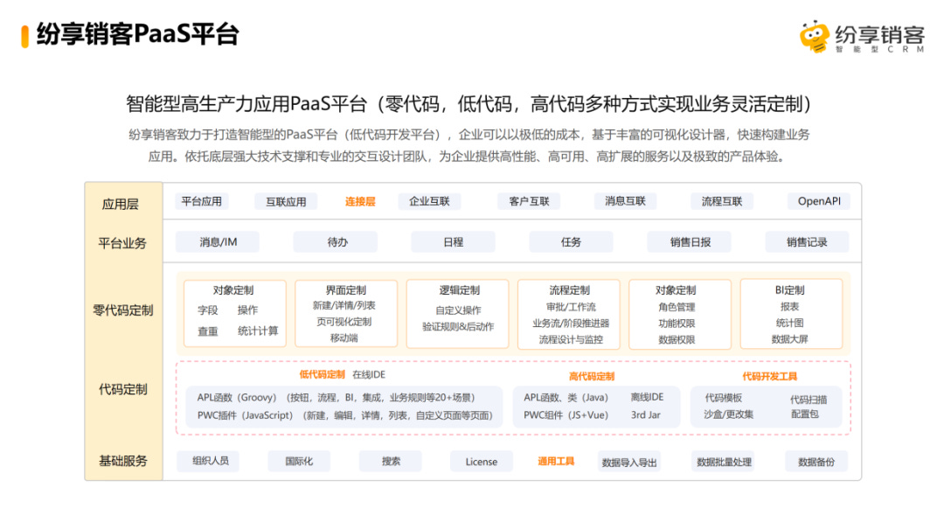The height and width of the screenshot is (529, 944).
Task: Click 页可视化定制 in 界面定制 card
Action: point(344,322)
